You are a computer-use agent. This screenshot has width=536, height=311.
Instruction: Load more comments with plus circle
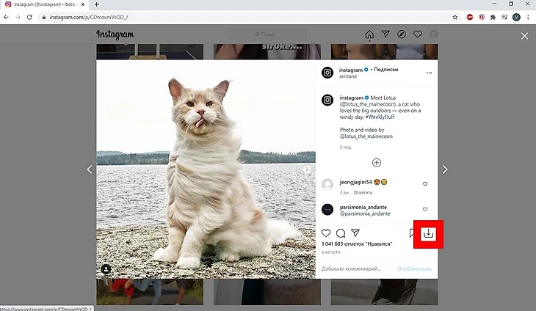(377, 163)
